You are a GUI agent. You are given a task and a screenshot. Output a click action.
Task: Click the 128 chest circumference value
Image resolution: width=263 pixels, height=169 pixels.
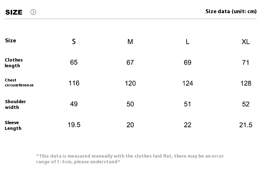(246, 83)
